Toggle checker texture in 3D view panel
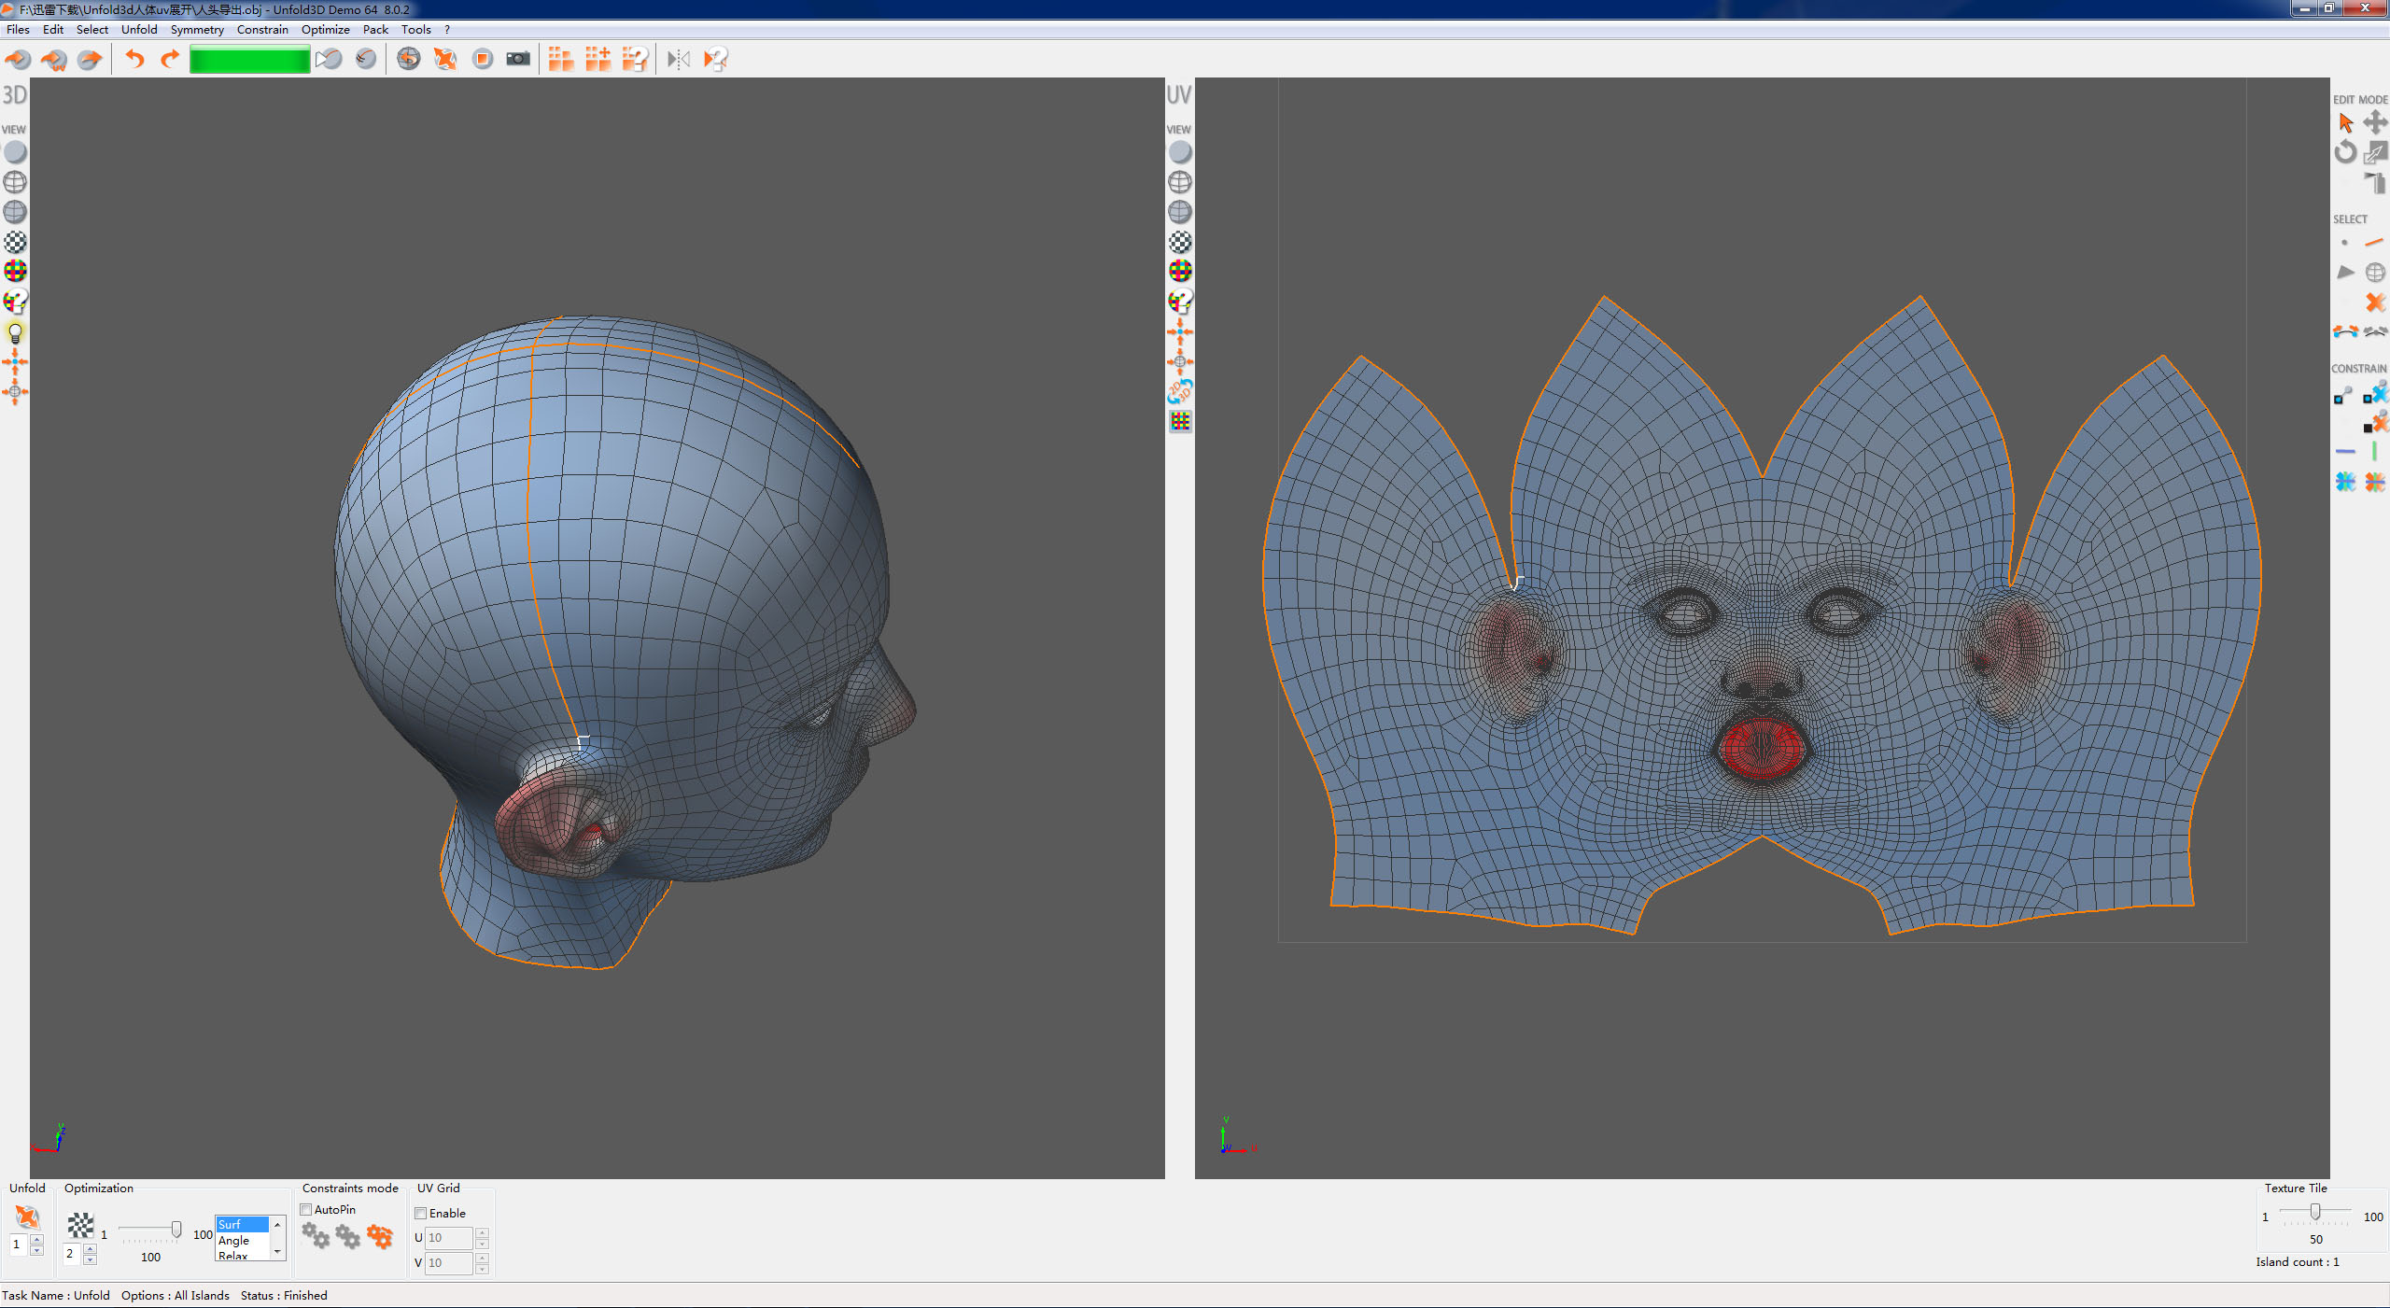The height and width of the screenshot is (1308, 2390). [x=15, y=242]
